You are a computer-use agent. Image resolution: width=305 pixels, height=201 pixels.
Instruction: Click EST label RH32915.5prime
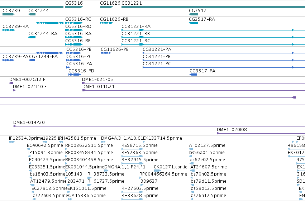pyautogui.click(x=140, y=160)
